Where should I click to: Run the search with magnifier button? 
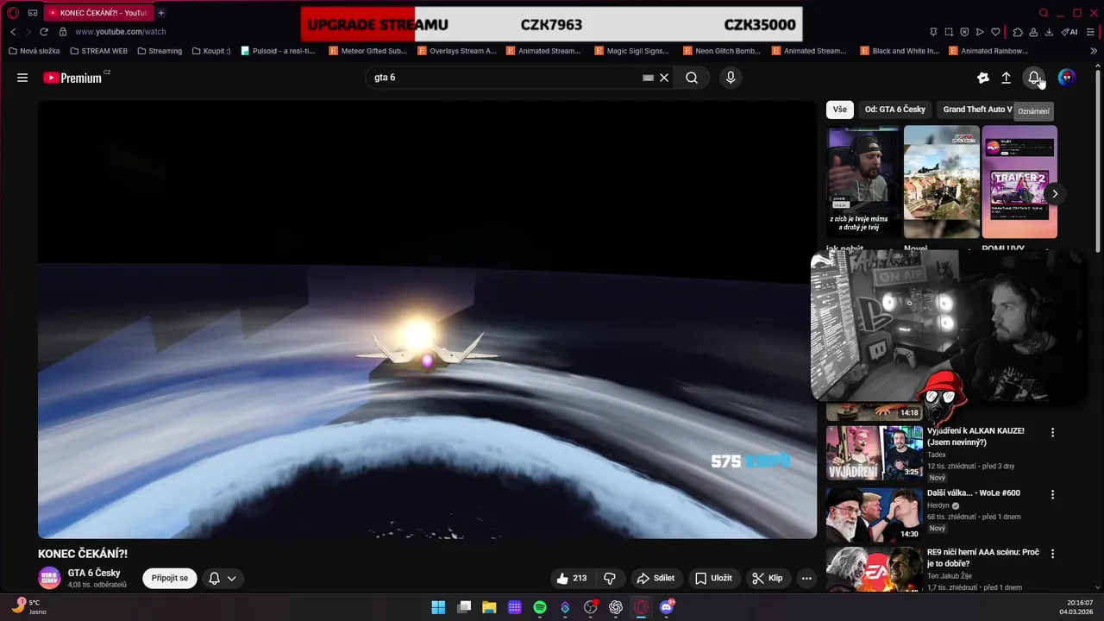[x=692, y=78]
